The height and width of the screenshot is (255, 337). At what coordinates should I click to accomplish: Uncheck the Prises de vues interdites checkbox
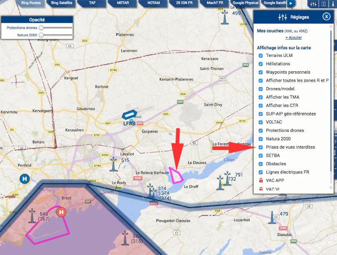point(261,147)
